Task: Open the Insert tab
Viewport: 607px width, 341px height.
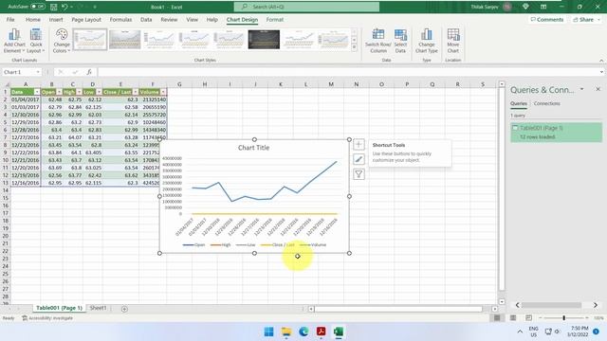Action: click(56, 19)
